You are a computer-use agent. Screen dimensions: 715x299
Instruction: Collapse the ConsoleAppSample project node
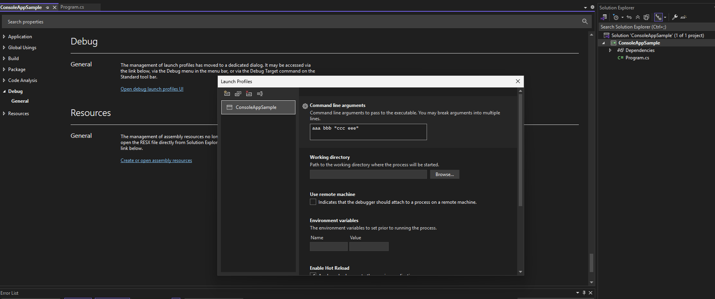coord(603,43)
